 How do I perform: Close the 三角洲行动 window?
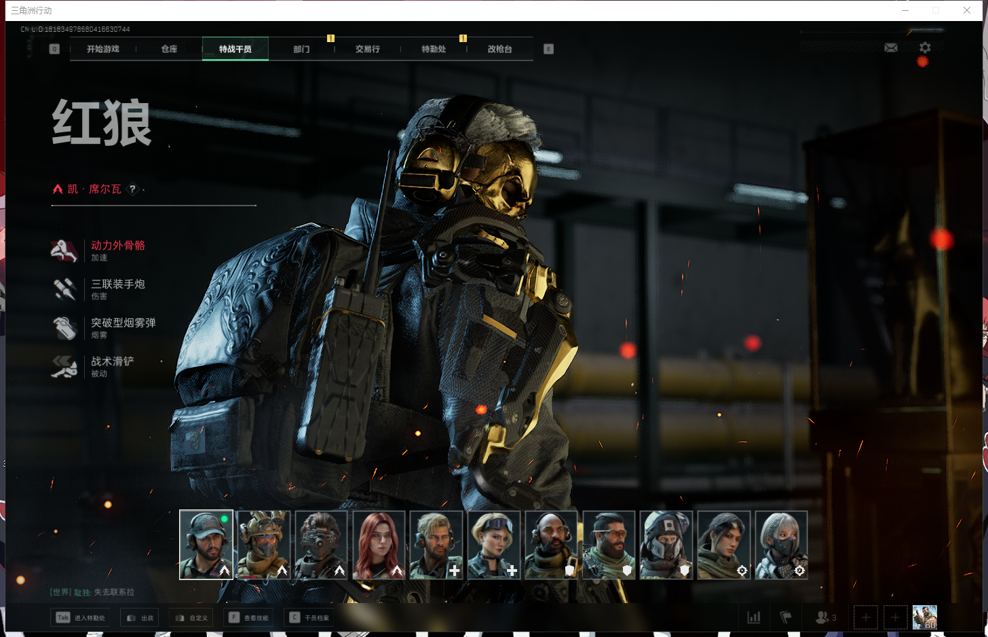[967, 10]
